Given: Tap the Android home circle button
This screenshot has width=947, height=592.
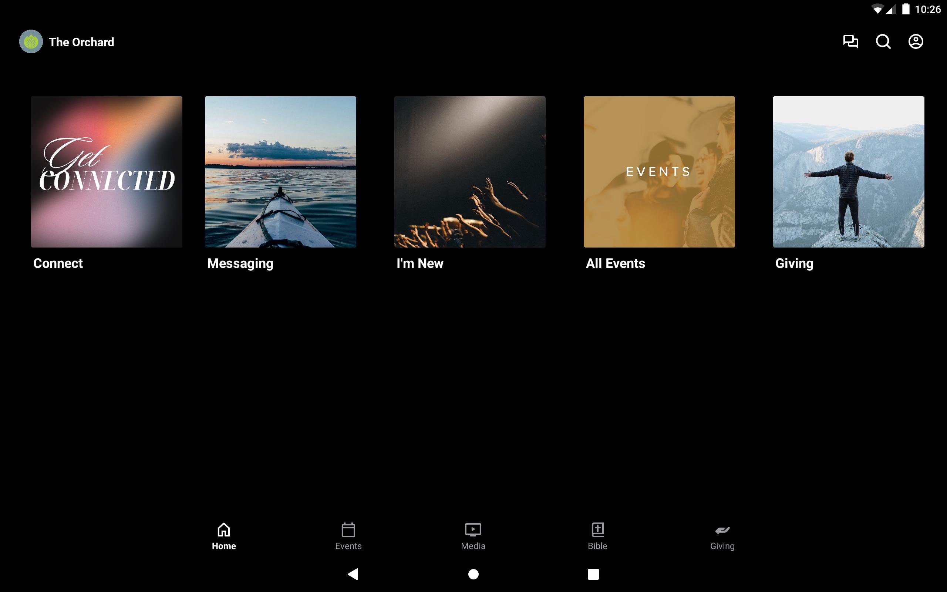Looking at the screenshot, I should pos(473,574).
